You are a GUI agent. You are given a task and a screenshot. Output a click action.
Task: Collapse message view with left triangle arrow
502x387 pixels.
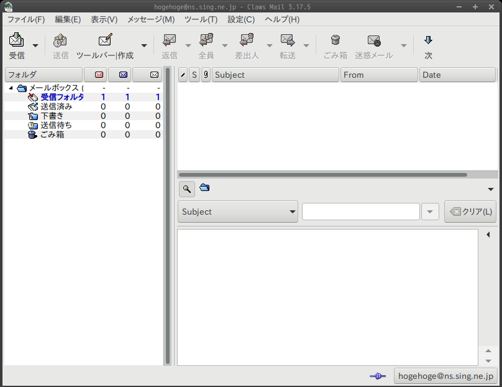point(488,235)
